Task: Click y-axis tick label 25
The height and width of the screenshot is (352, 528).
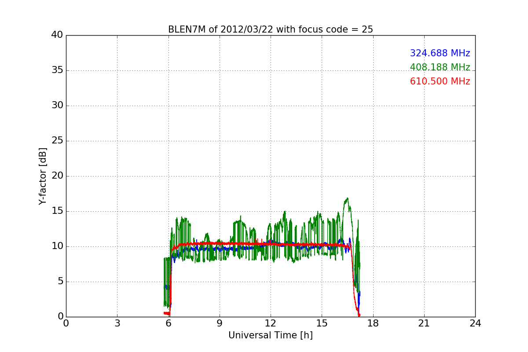Action: pos(57,141)
